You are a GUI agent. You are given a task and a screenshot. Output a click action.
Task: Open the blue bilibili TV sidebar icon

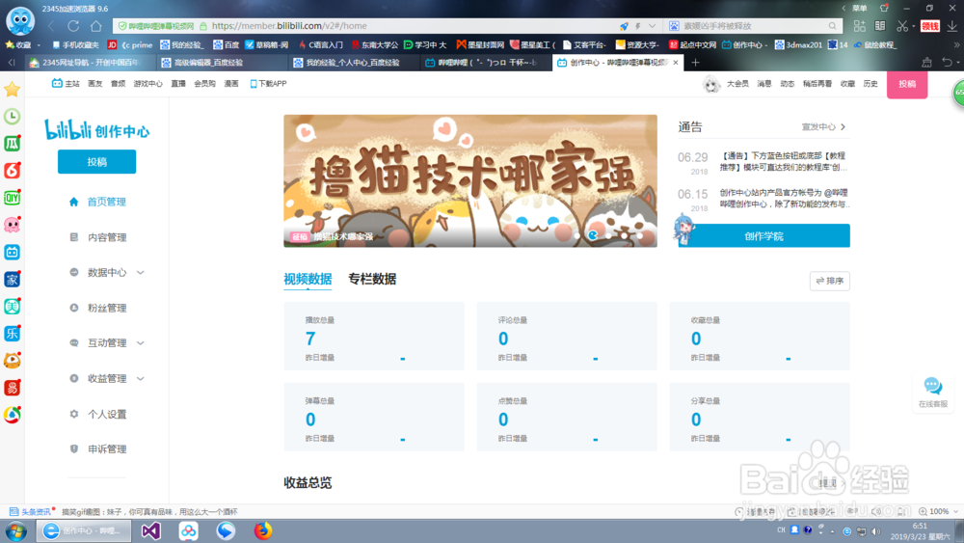coord(12,252)
